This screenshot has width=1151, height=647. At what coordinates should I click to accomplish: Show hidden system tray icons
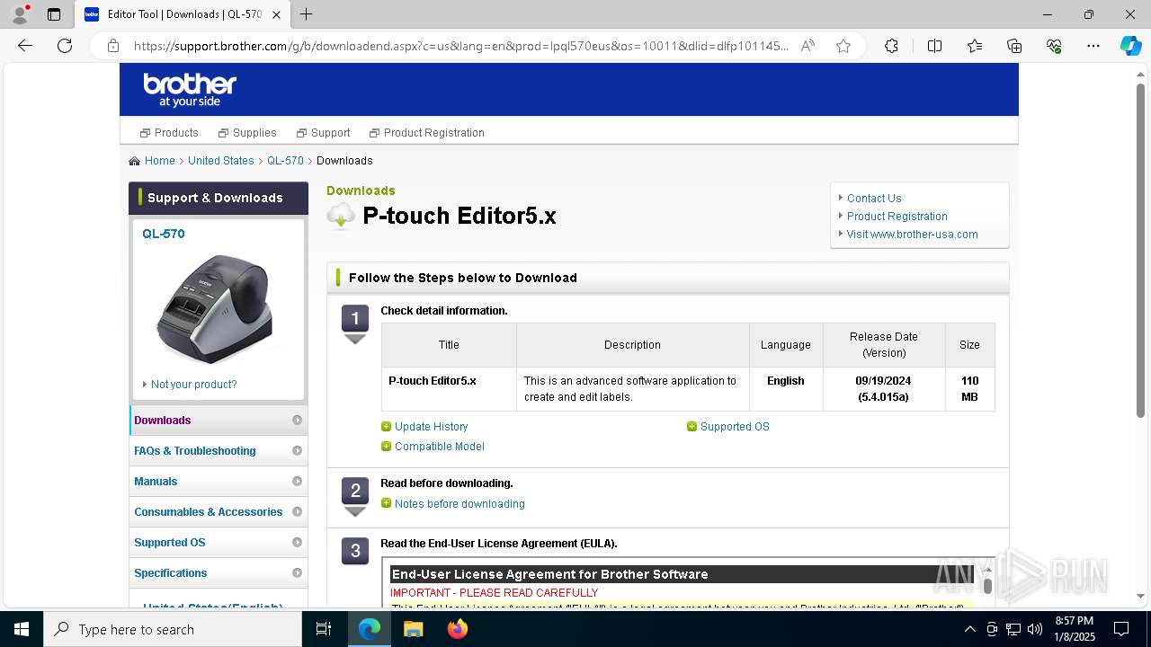(969, 629)
